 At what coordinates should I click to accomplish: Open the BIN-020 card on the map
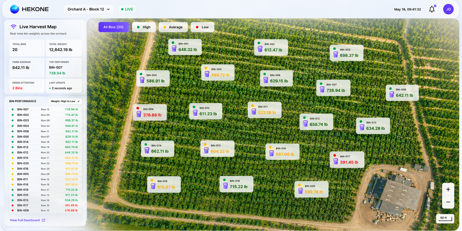click(311, 189)
